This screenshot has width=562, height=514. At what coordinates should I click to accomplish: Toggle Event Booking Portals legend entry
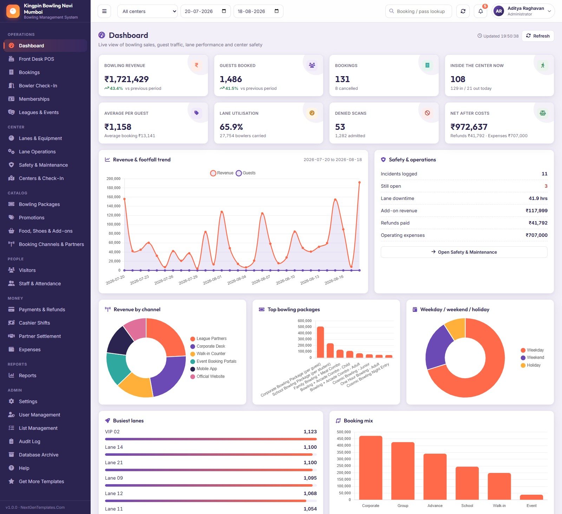pos(213,361)
